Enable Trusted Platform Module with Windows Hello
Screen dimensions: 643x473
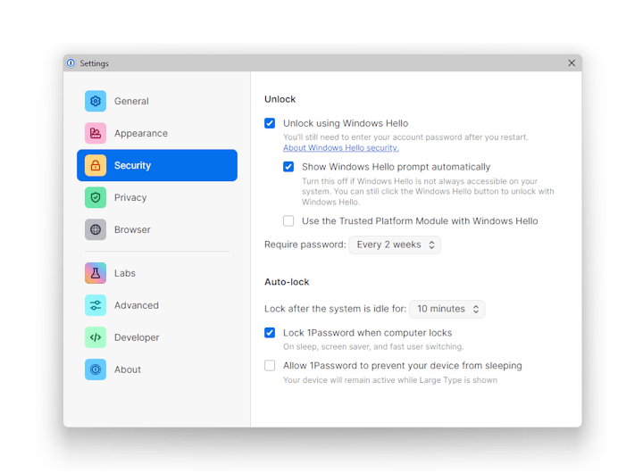(288, 221)
